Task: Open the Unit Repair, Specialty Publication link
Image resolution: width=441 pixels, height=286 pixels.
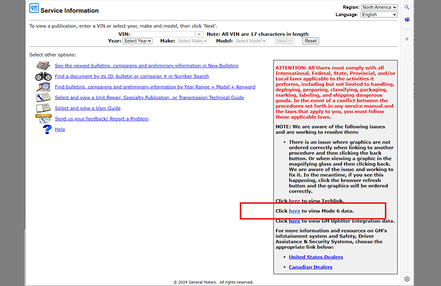Action: [x=150, y=98]
